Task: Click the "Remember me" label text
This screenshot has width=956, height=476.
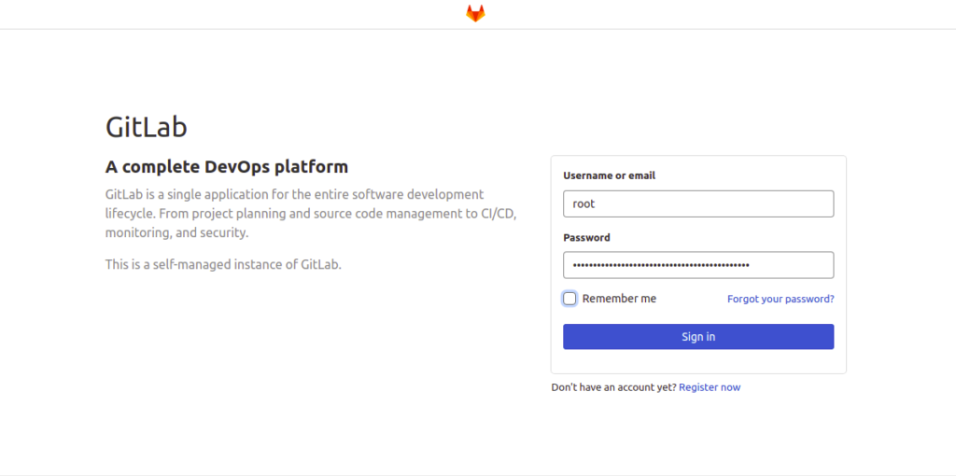Action: pos(620,299)
